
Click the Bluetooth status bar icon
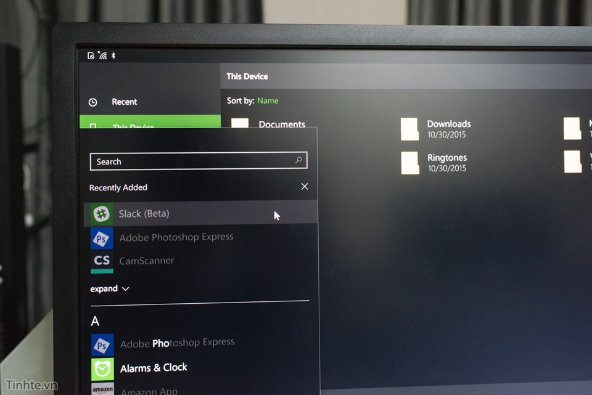113,56
